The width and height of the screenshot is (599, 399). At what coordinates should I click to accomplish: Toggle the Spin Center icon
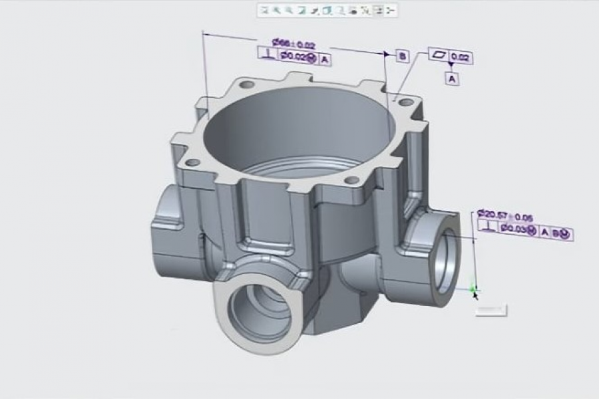[x=391, y=11]
